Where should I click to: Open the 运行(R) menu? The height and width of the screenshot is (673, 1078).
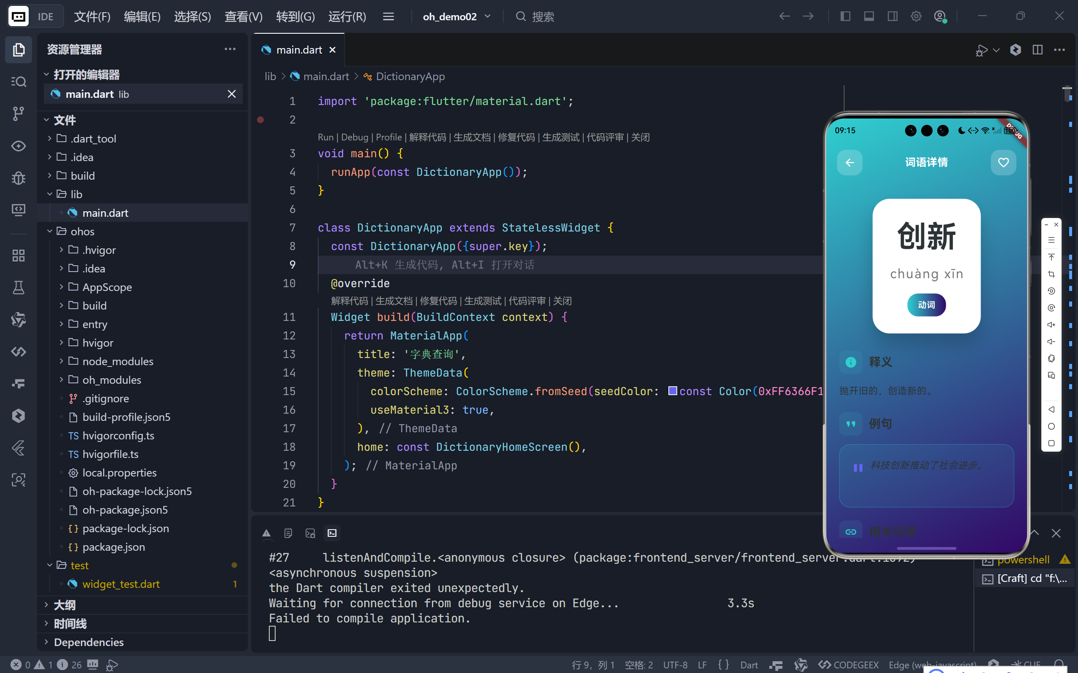[347, 16]
